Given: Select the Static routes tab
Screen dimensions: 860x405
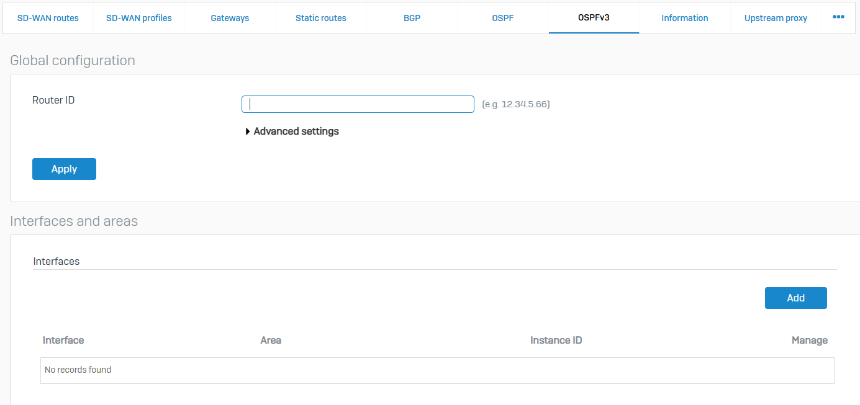Looking at the screenshot, I should coord(320,18).
